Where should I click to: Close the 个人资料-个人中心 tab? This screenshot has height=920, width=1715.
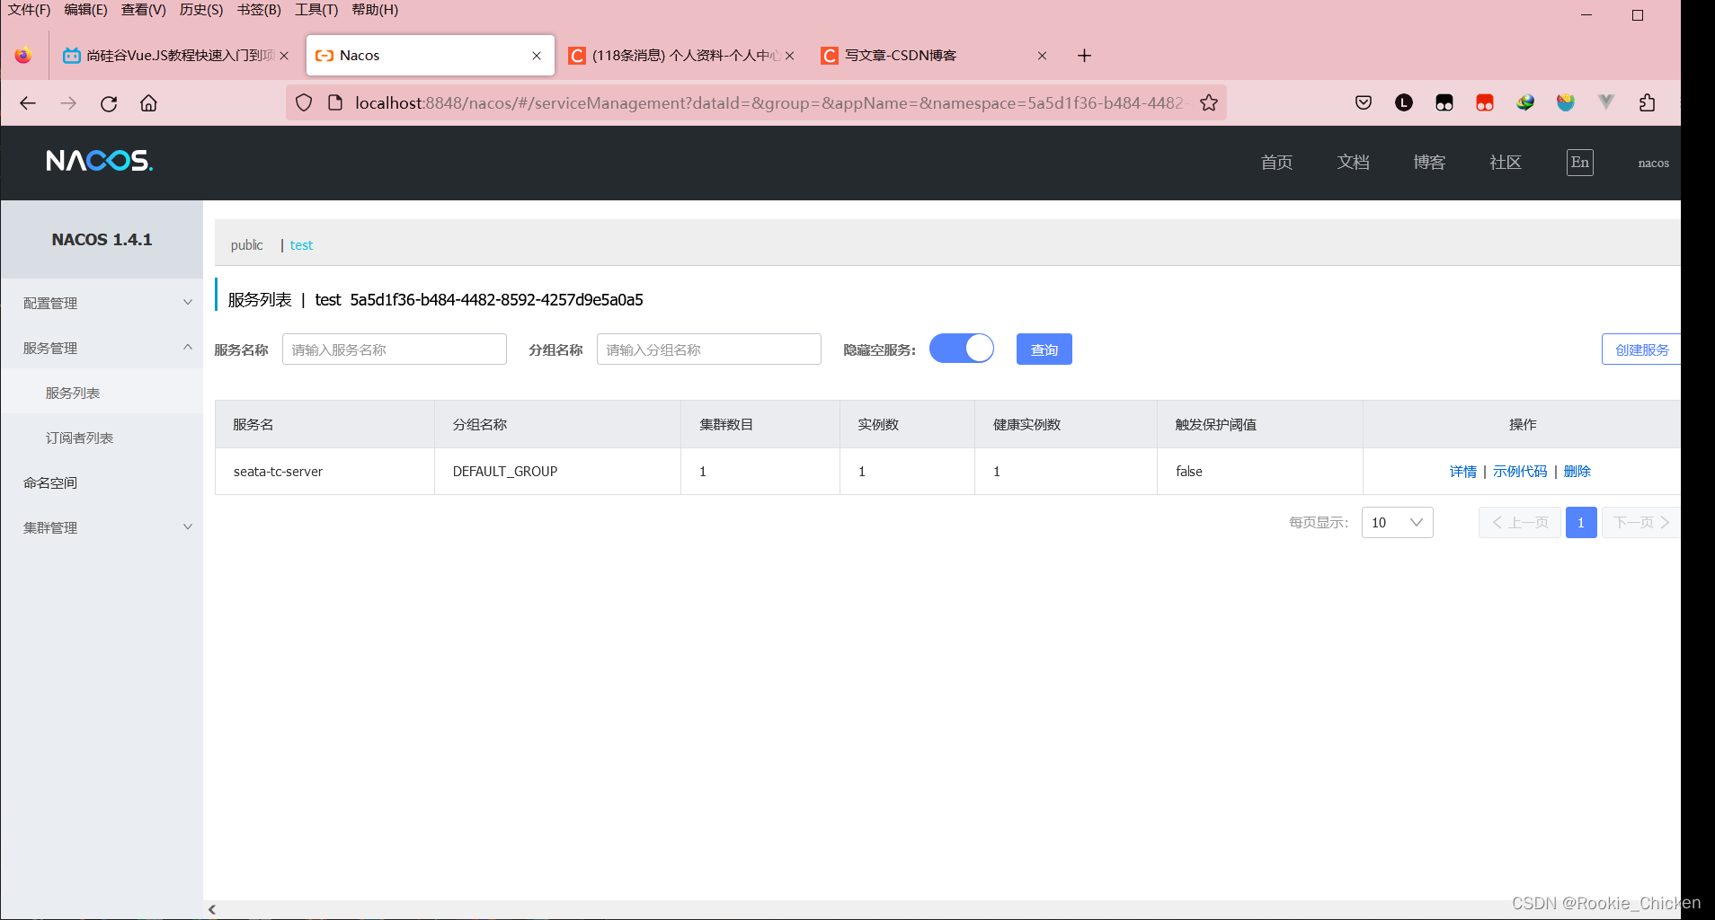click(x=789, y=56)
